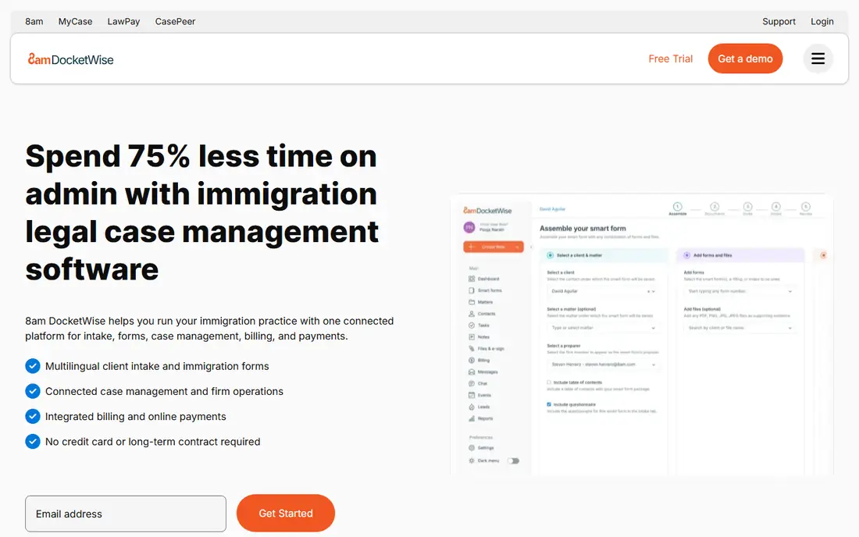Click the Login link
This screenshot has width=859, height=537.
pos(822,21)
